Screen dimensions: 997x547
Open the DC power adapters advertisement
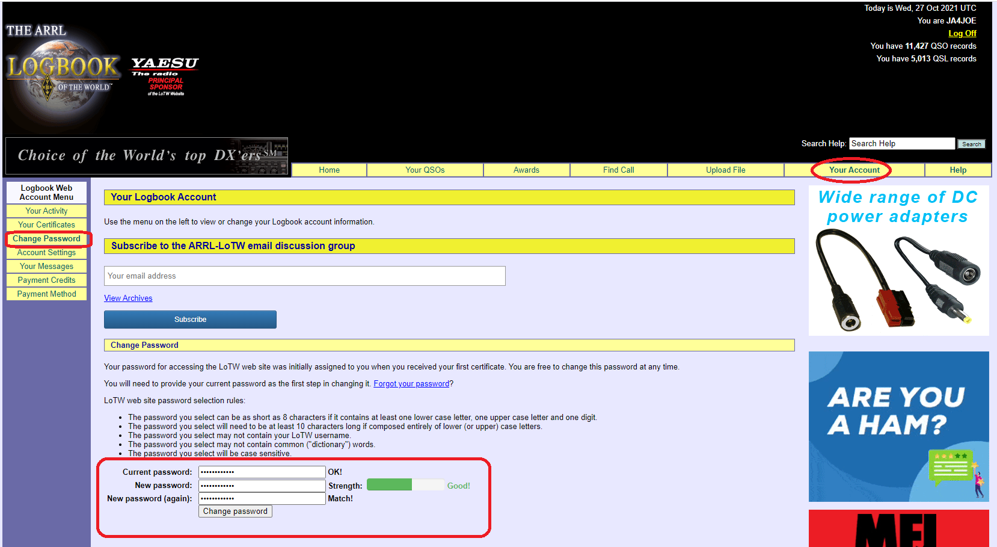898,261
